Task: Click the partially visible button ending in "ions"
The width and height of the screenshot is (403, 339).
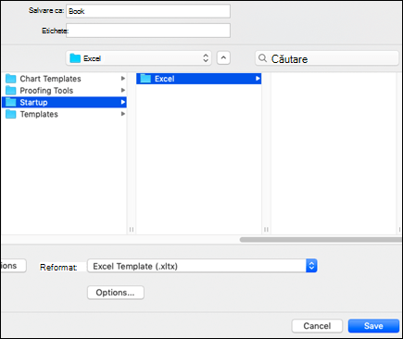Action: click(x=13, y=266)
